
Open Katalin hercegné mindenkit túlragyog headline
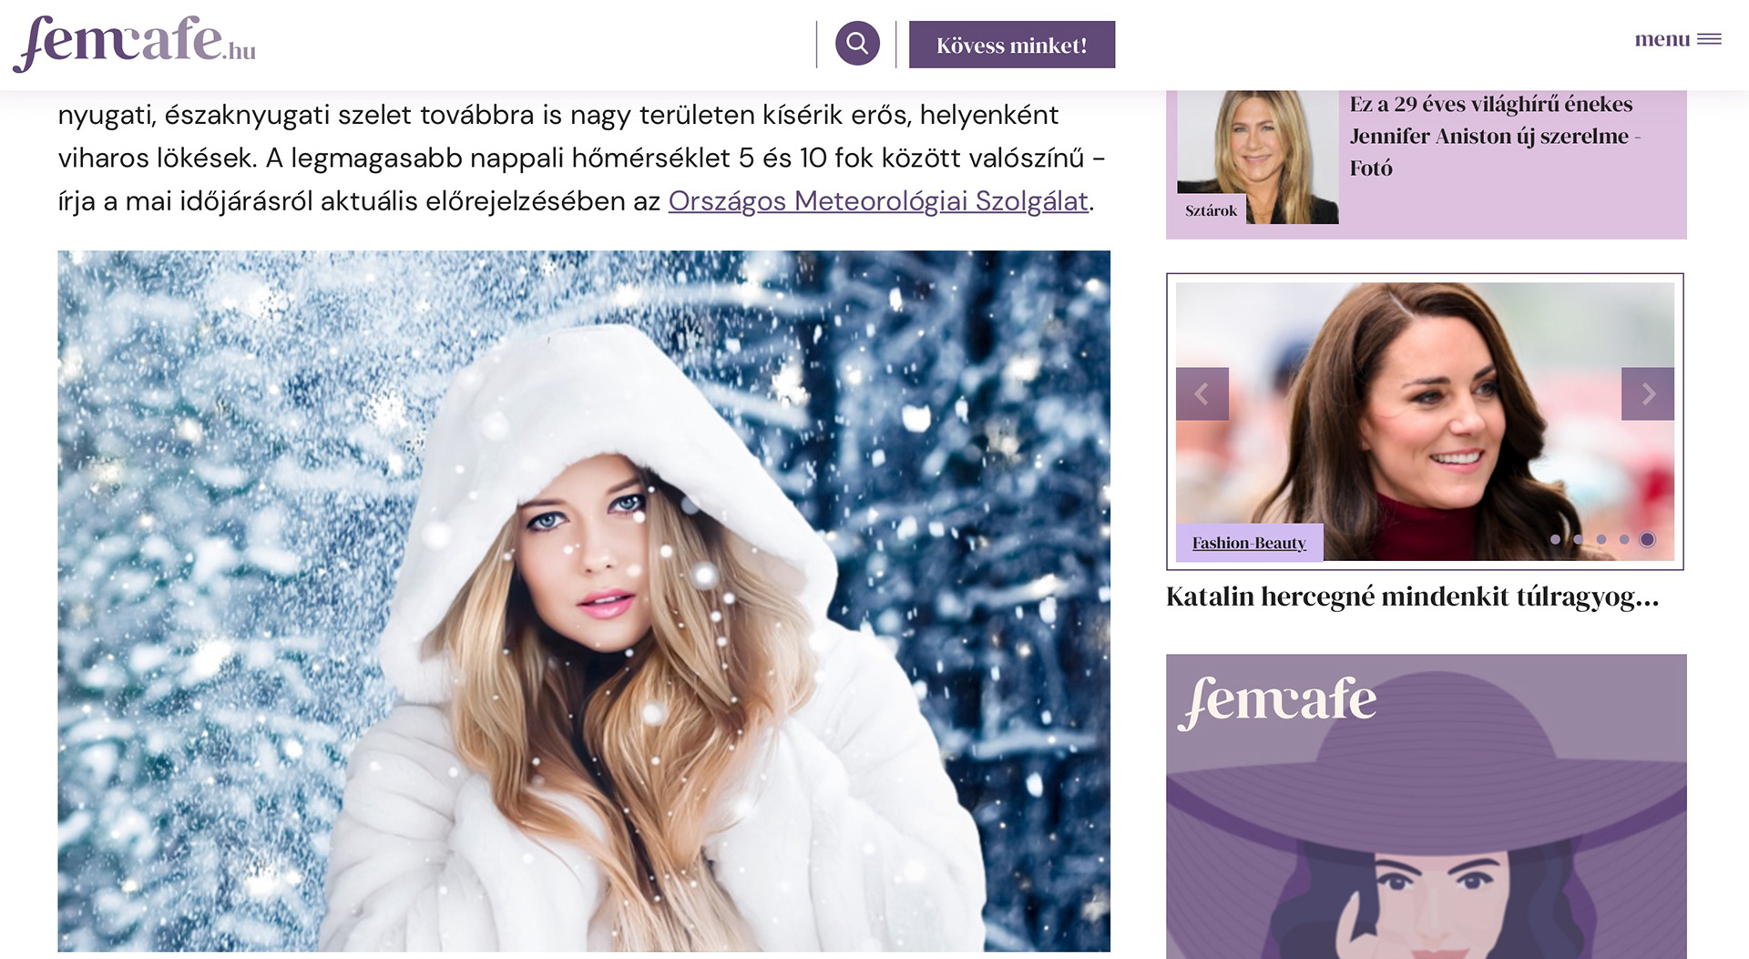(1412, 597)
